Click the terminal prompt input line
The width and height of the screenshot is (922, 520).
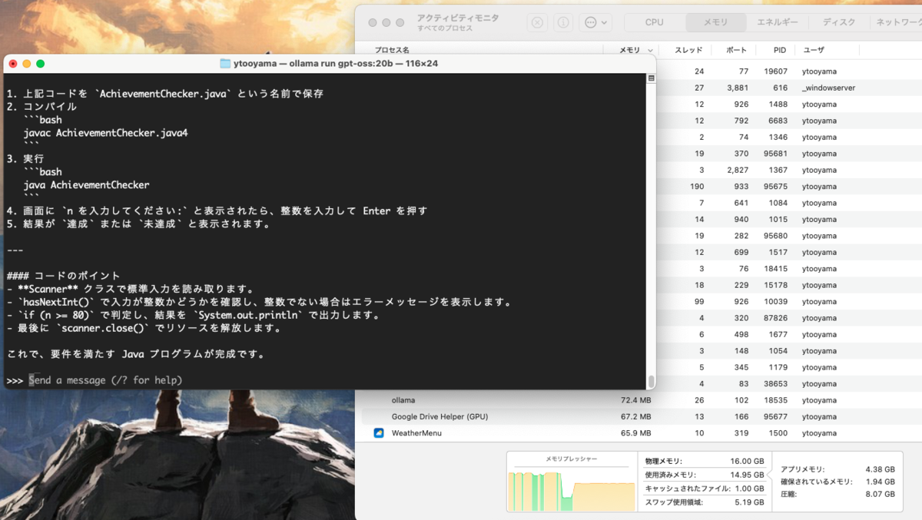pyautogui.click(x=326, y=380)
